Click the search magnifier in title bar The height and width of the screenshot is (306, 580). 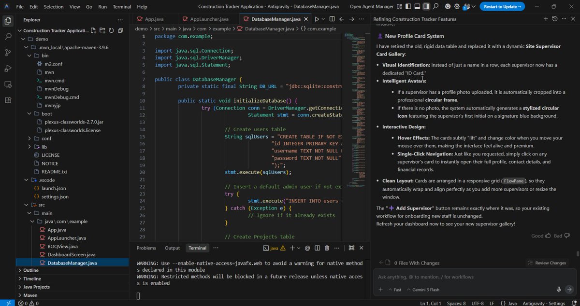[435, 7]
